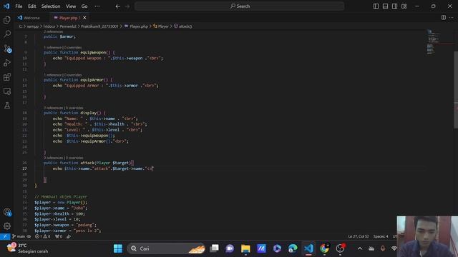Open Pemweb2 breadcrumb segment
Image resolution: width=458 pixels, height=257 pixels.
coord(68,26)
